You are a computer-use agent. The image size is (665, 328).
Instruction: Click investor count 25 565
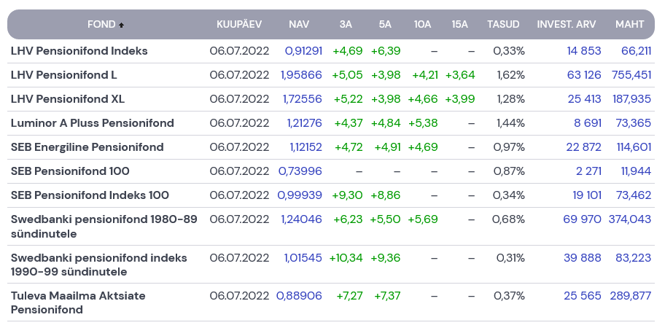click(x=583, y=296)
